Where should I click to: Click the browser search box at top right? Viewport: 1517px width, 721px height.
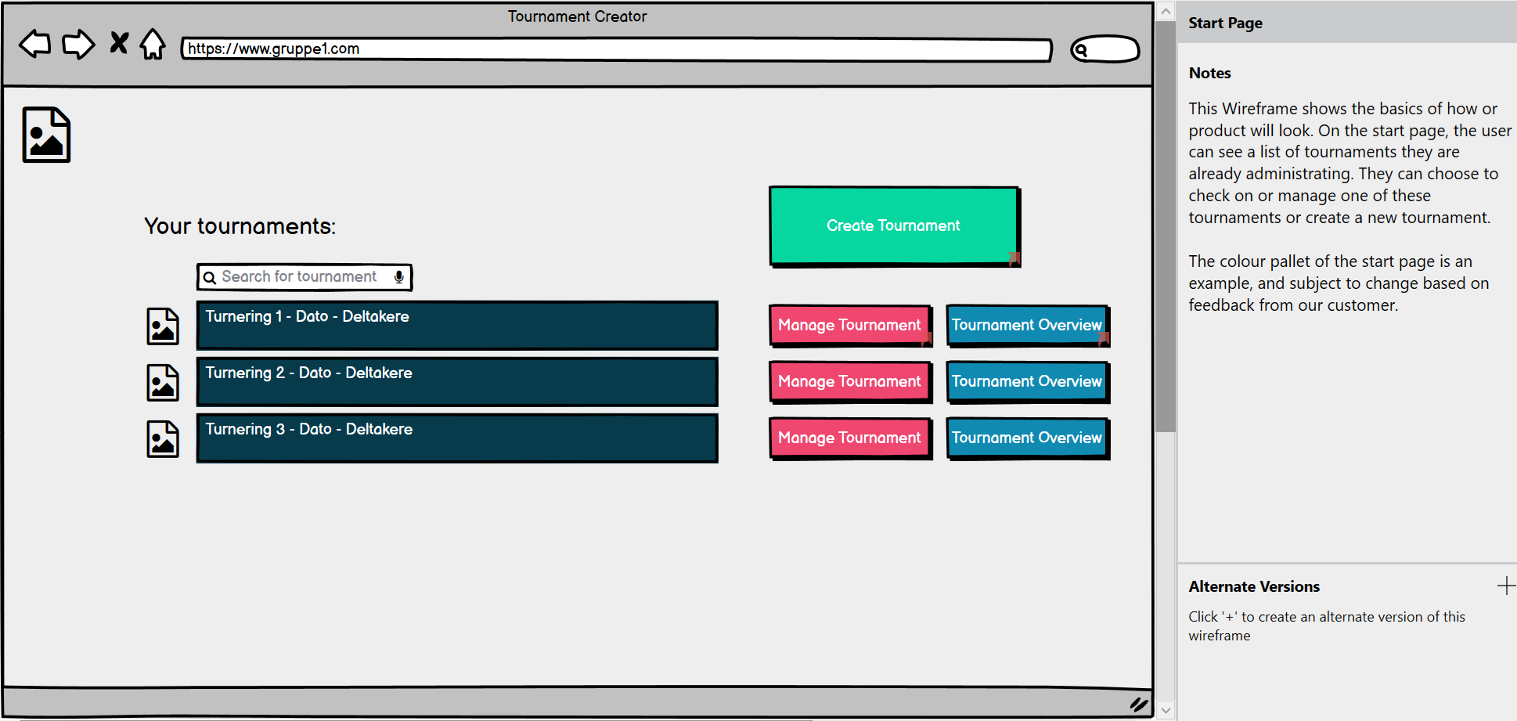pos(1104,50)
